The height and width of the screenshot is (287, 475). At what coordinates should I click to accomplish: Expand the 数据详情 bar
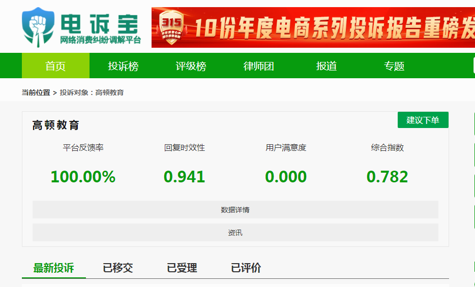pos(235,210)
